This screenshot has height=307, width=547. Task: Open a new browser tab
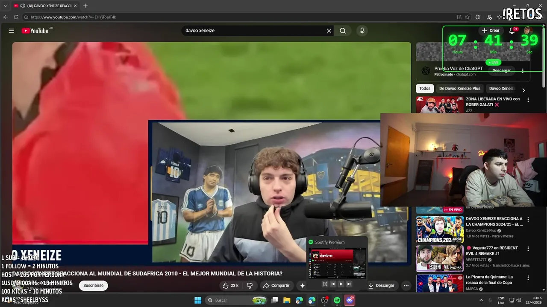(85, 6)
